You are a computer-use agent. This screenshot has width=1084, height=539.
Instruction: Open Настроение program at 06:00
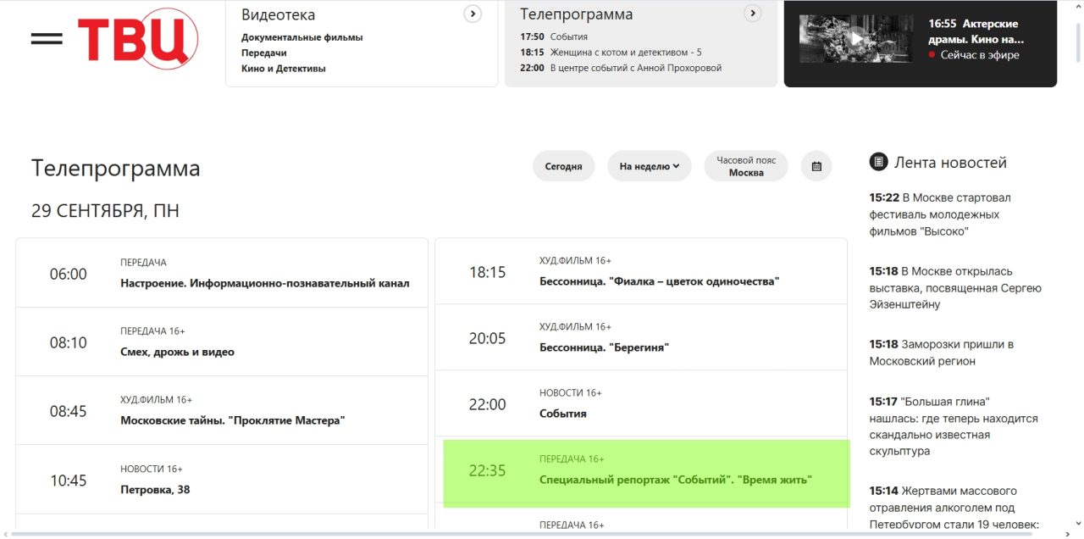click(x=264, y=283)
